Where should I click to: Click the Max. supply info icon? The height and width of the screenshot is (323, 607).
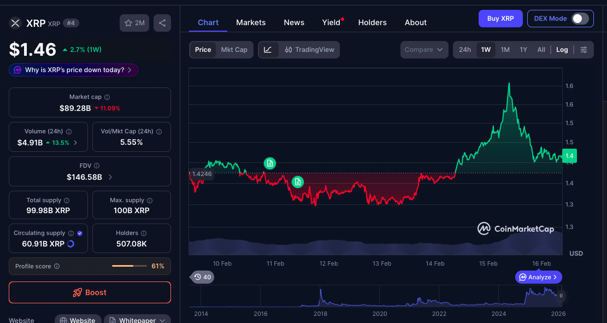coord(150,201)
